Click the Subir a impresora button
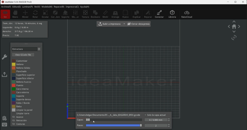The image size is (247, 130). (x=110, y=24)
